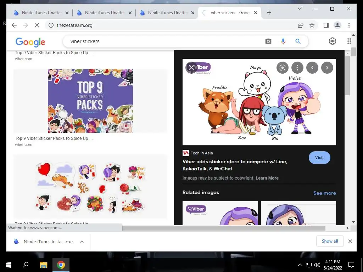The image size is (363, 272).
Task: Click the large Viber characters preview image
Action: point(259,102)
